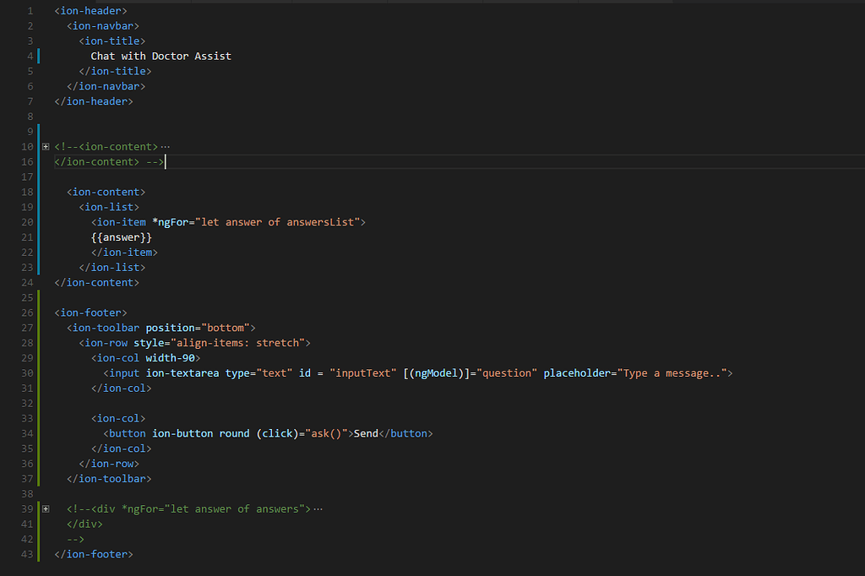The width and height of the screenshot is (865, 576).
Task: Click the </ion-col> tag on line 31
Action: 122,389
